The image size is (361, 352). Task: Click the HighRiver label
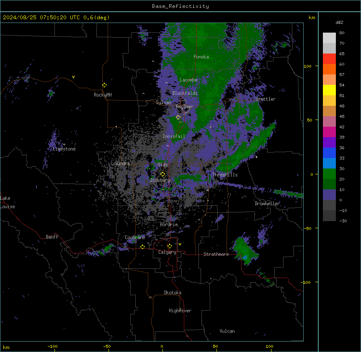point(180,311)
